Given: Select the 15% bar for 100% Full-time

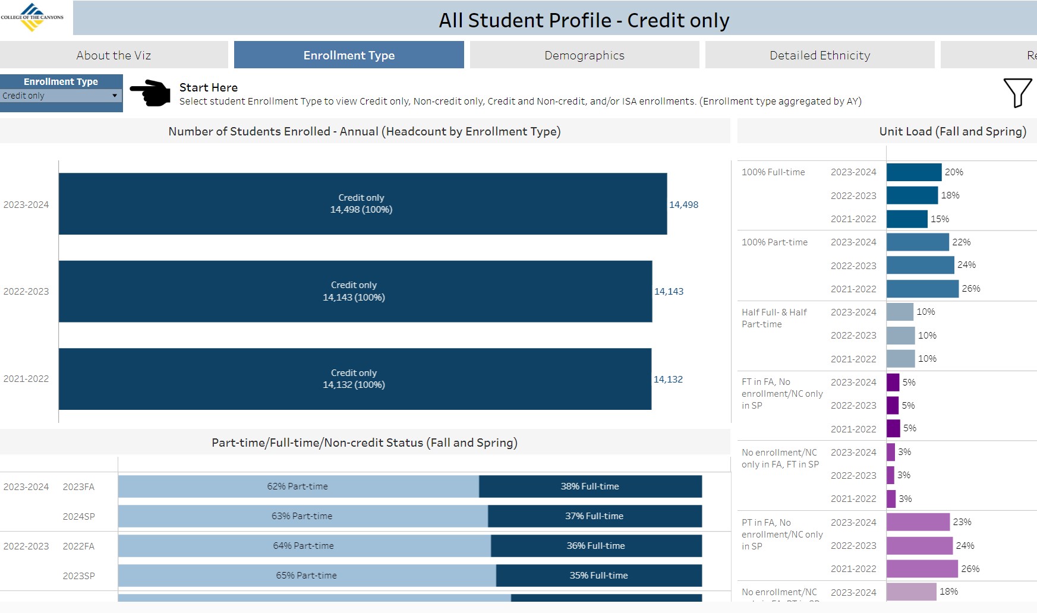Looking at the screenshot, I should pyautogui.click(x=907, y=219).
